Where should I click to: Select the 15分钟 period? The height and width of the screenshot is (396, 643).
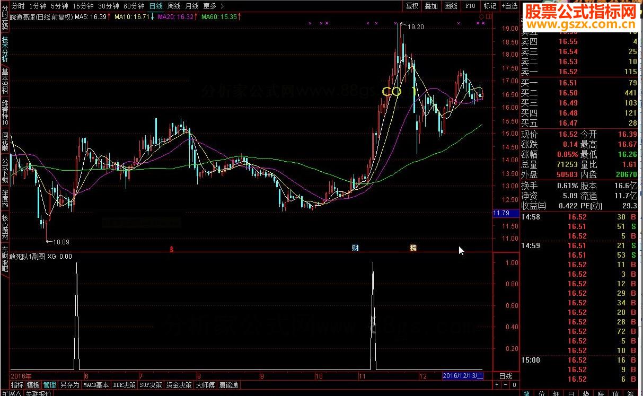83,6
